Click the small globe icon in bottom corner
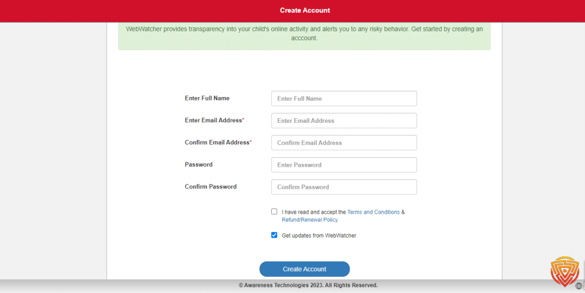 click(x=579, y=286)
